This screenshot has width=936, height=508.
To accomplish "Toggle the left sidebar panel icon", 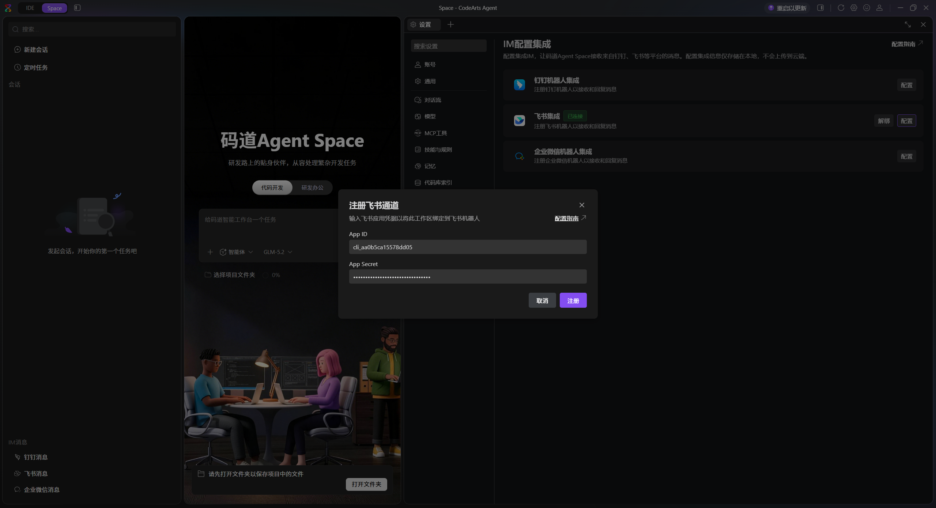I will pyautogui.click(x=77, y=8).
